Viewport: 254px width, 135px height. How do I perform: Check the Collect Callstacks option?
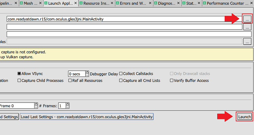point(121,74)
